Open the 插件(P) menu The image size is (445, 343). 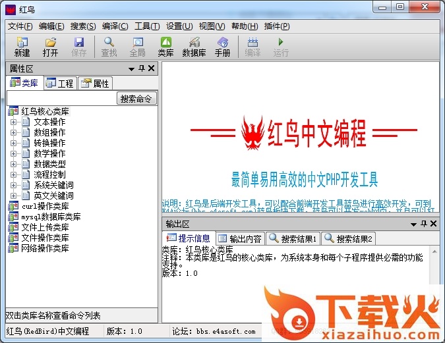pos(277,26)
